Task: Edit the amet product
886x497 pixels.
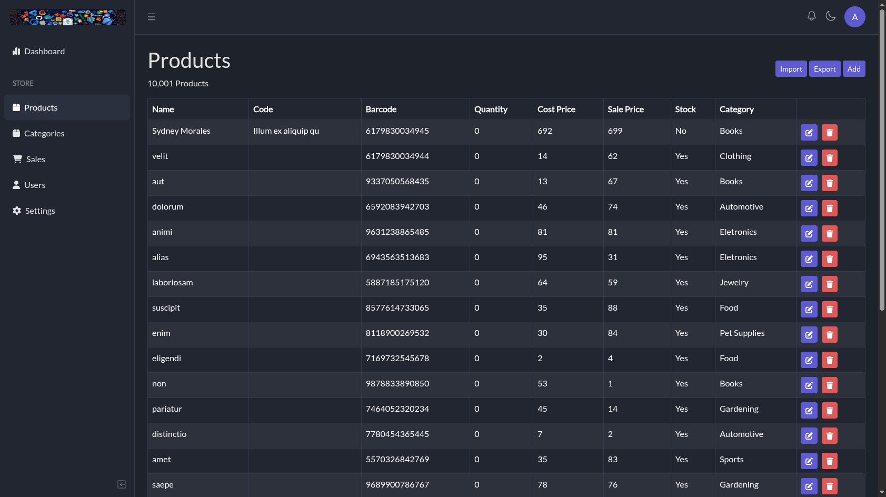Action: click(x=809, y=461)
